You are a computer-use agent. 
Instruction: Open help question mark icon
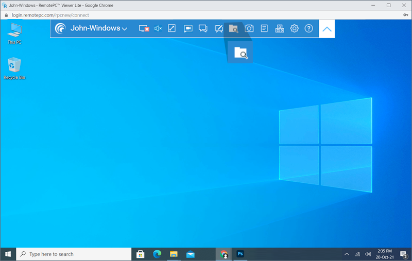tap(309, 28)
